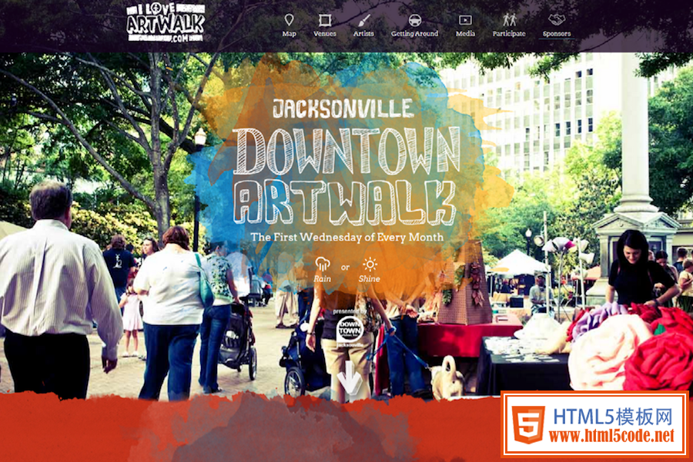Click the Rain text label
Viewport: 693px width, 462px height.
pyautogui.click(x=322, y=279)
